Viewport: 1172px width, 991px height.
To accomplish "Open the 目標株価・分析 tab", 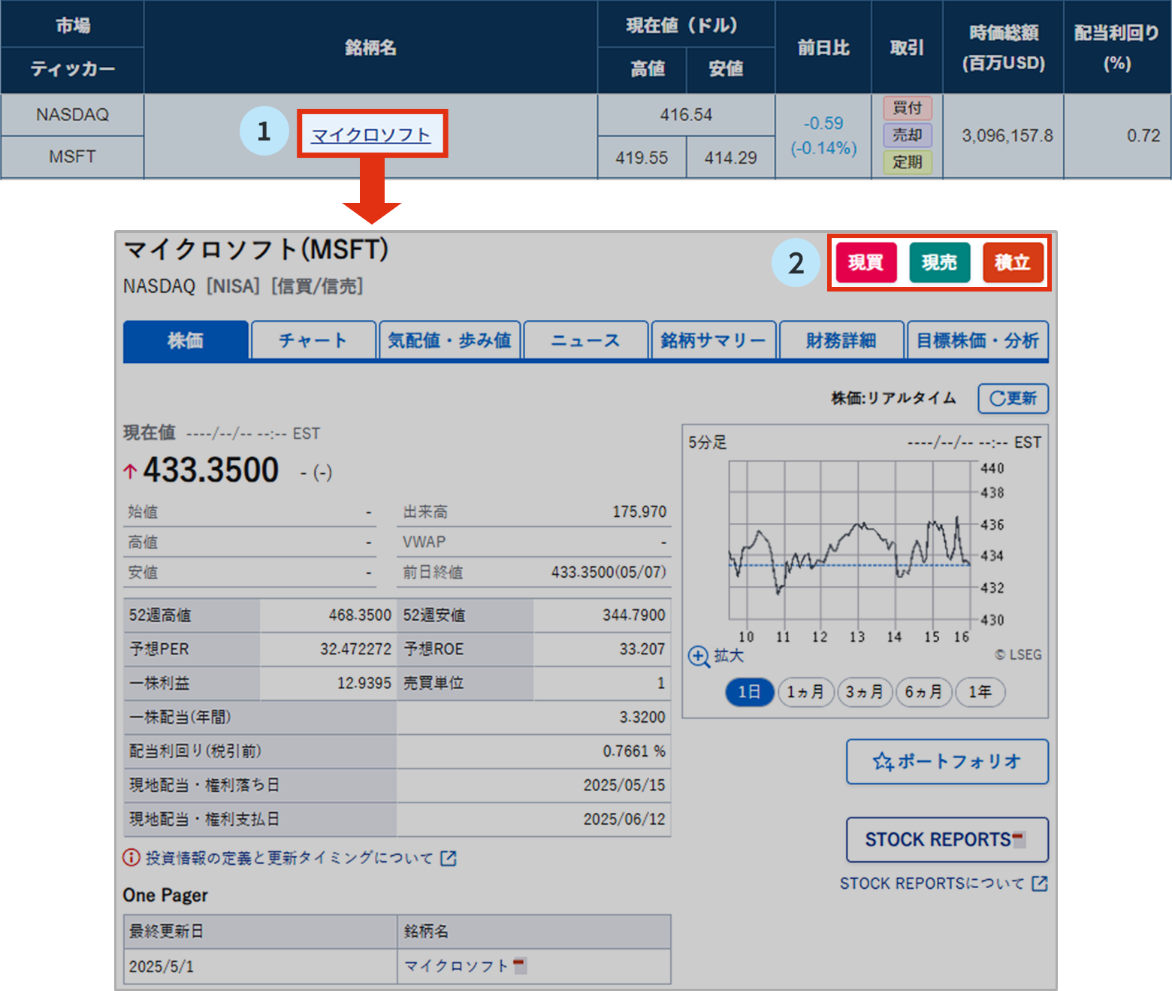I will (x=977, y=340).
